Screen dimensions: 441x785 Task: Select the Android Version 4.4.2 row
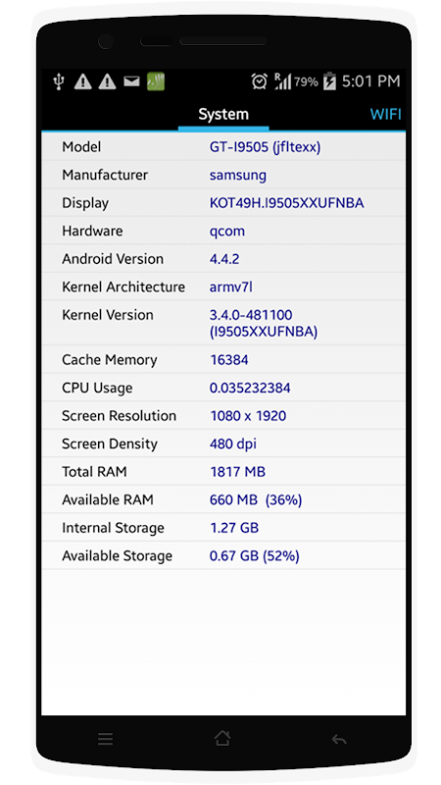point(223,259)
